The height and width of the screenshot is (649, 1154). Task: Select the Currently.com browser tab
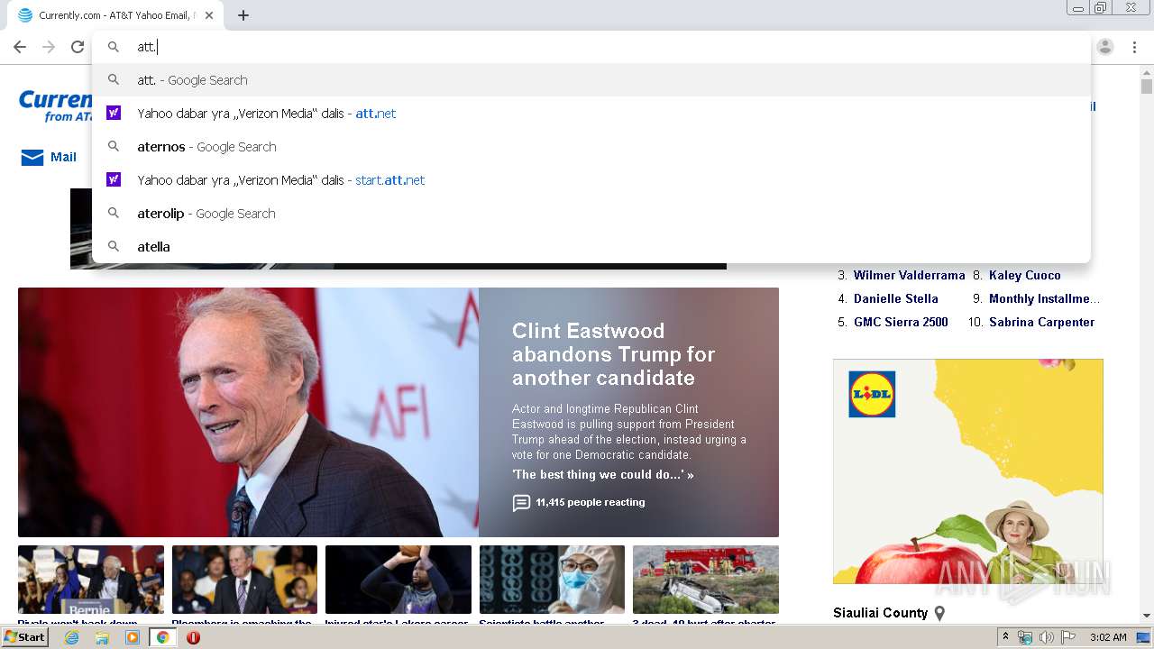point(115,15)
